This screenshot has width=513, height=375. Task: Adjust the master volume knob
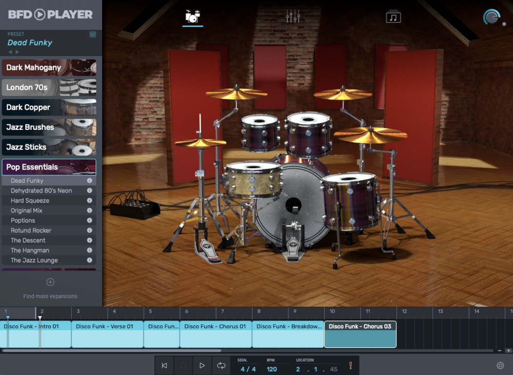(491, 17)
